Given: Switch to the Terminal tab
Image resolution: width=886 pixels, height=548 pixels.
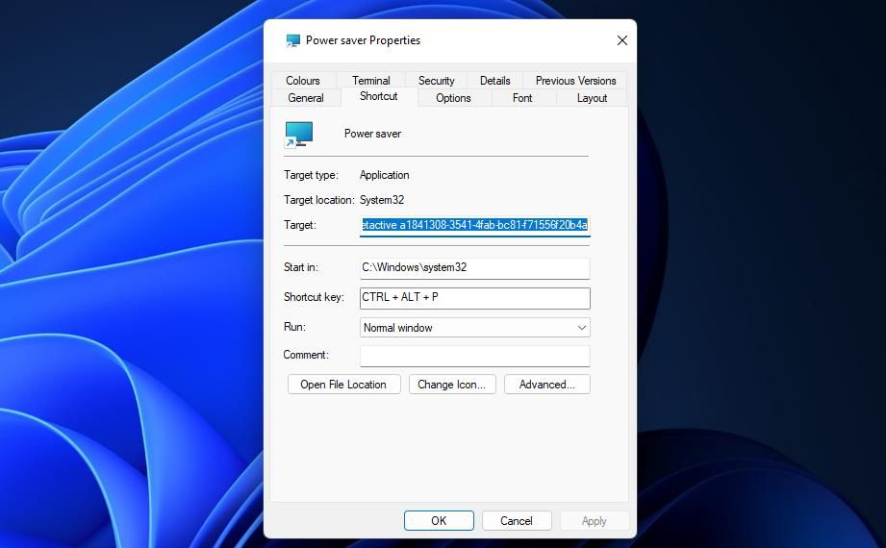Looking at the screenshot, I should pos(370,81).
